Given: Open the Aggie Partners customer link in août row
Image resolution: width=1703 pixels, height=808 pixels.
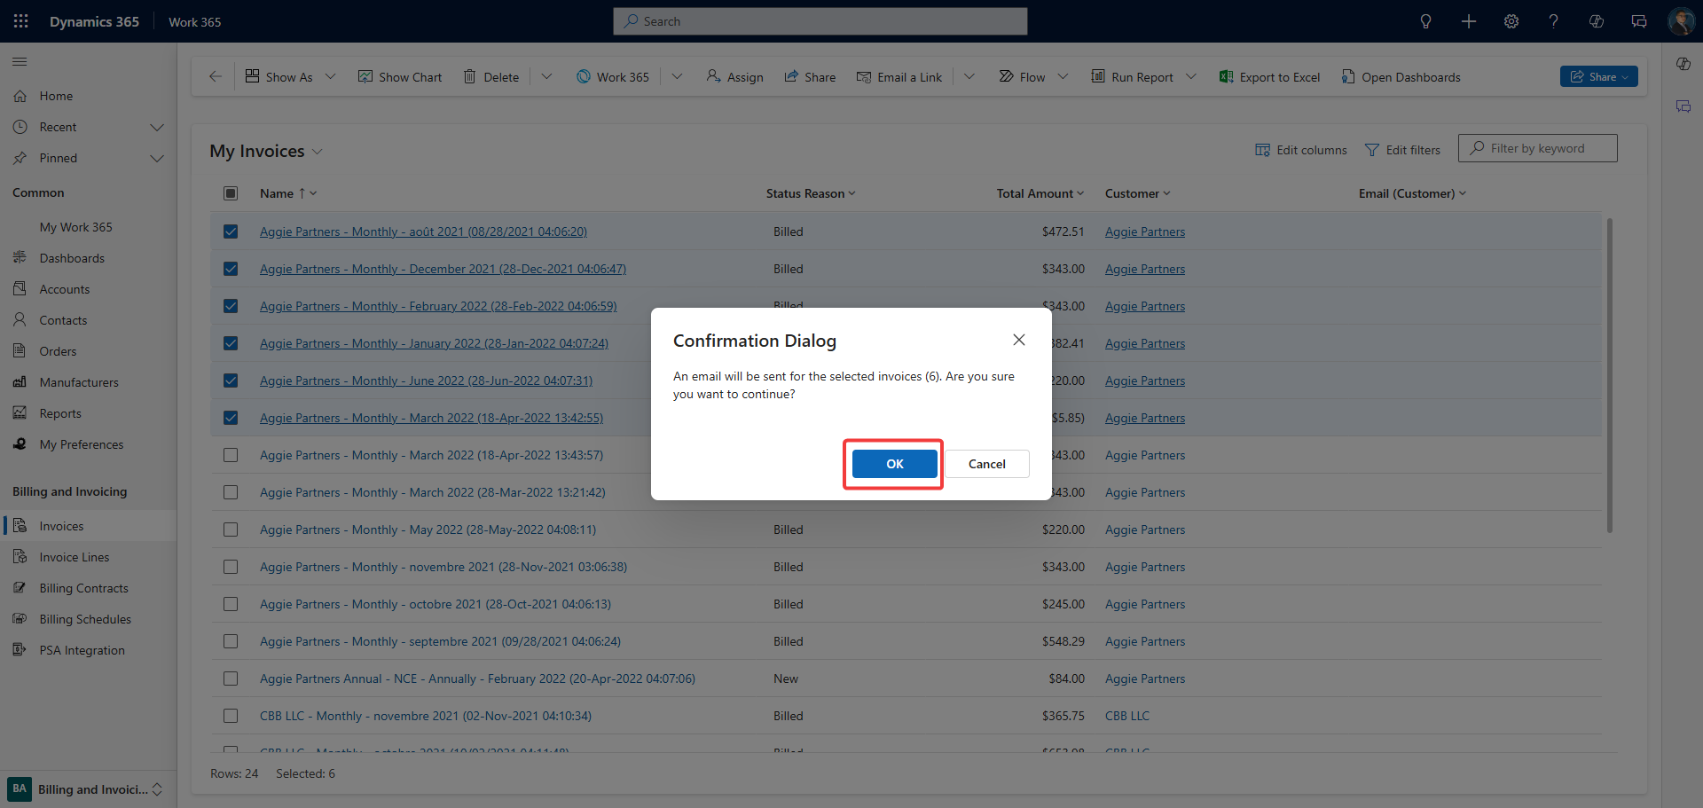Looking at the screenshot, I should click(1144, 231).
